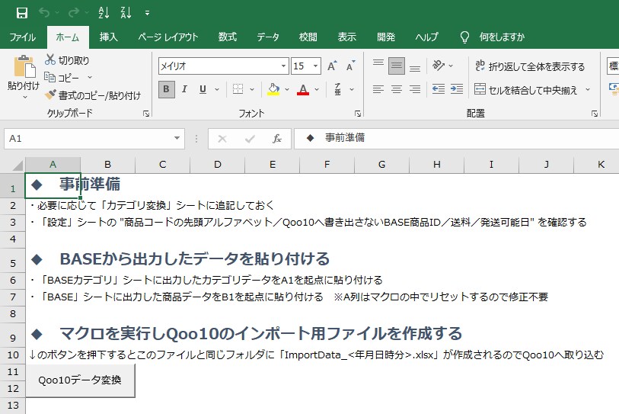This screenshot has height=414, width=619.
Task: Open the ファイル tab
Action: coord(23,37)
